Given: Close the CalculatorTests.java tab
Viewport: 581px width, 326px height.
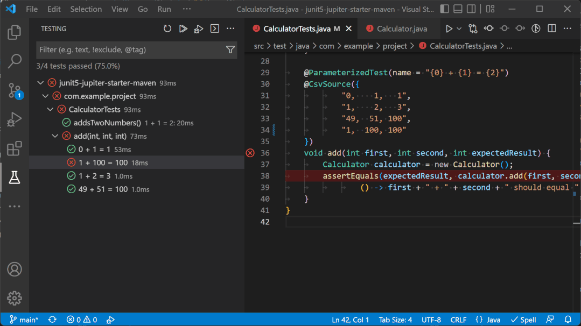Looking at the screenshot, I should tap(349, 29).
